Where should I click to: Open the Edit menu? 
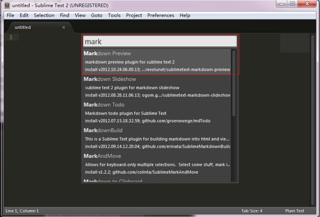click(24, 15)
